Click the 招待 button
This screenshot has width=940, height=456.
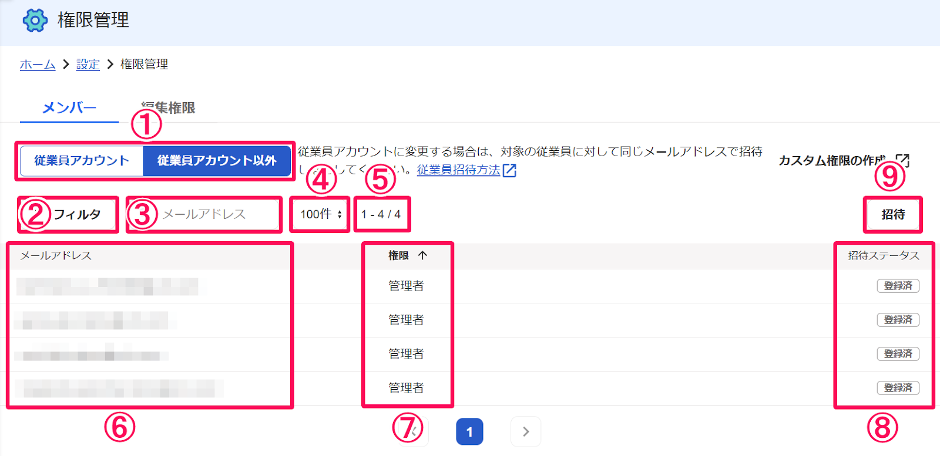pos(893,215)
